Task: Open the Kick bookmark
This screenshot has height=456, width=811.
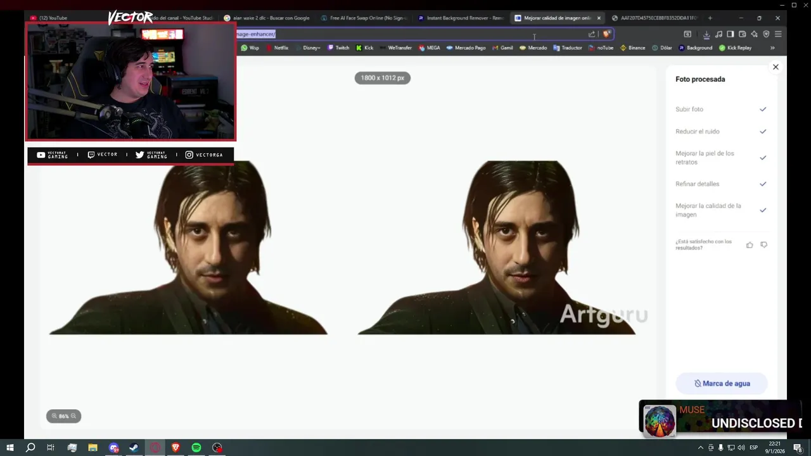Action: coord(364,47)
